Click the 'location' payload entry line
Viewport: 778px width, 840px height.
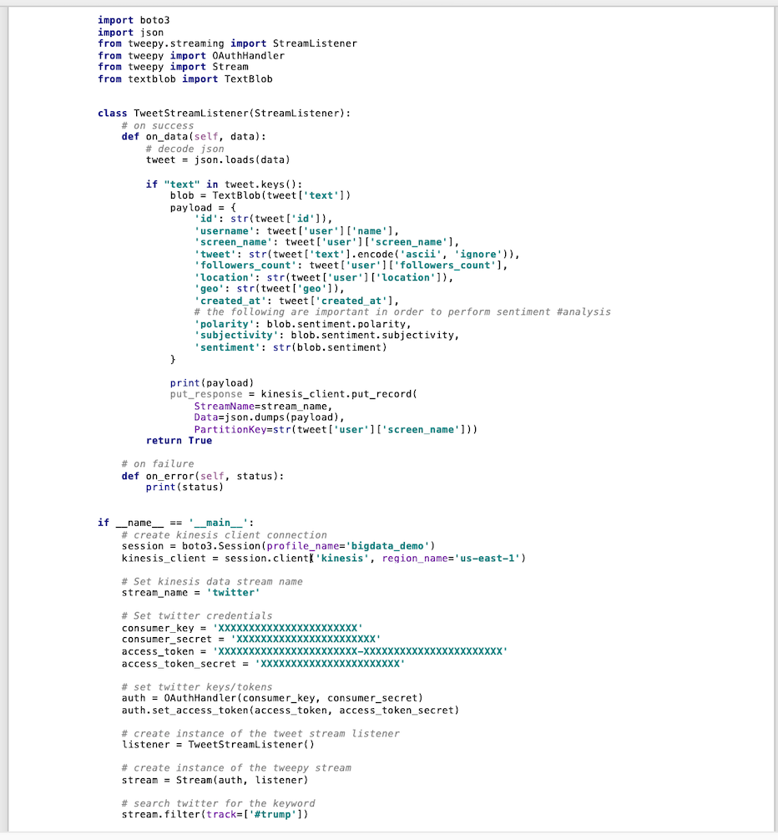[x=323, y=278]
